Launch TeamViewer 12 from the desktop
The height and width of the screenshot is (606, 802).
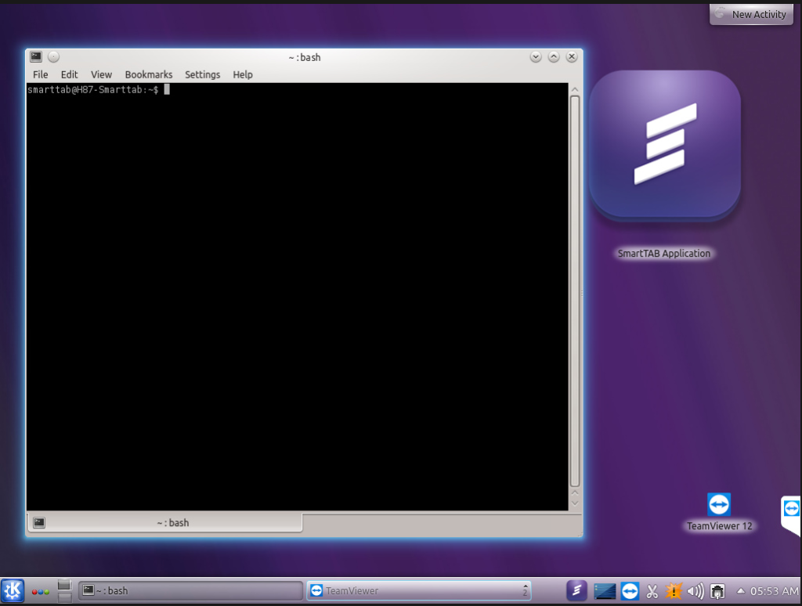(x=719, y=505)
